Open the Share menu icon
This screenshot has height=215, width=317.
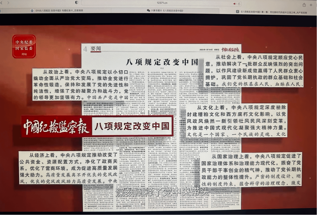tap(304, 5)
